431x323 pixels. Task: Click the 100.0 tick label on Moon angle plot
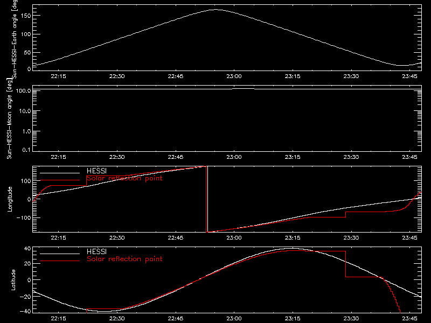tap(23, 90)
